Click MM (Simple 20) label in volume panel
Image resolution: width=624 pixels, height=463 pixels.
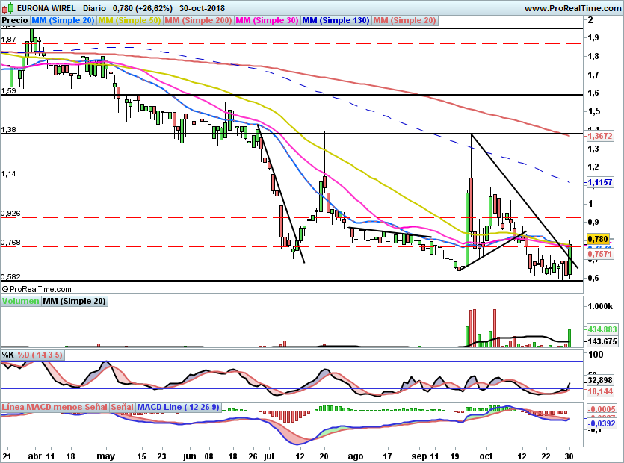coord(75,301)
